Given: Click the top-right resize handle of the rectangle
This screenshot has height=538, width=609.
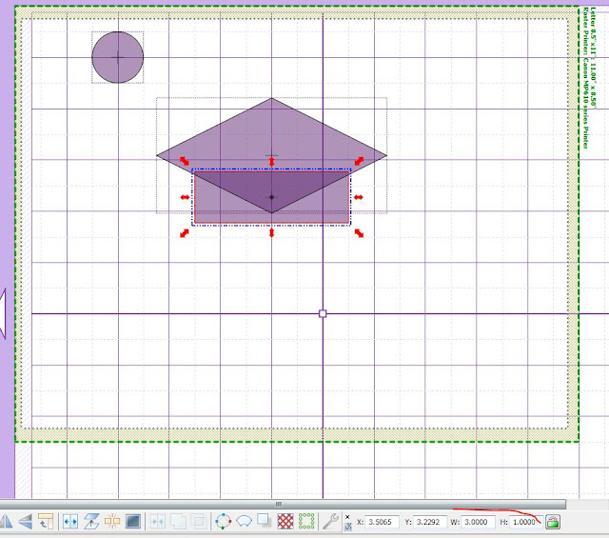Looking at the screenshot, I should click(360, 161).
